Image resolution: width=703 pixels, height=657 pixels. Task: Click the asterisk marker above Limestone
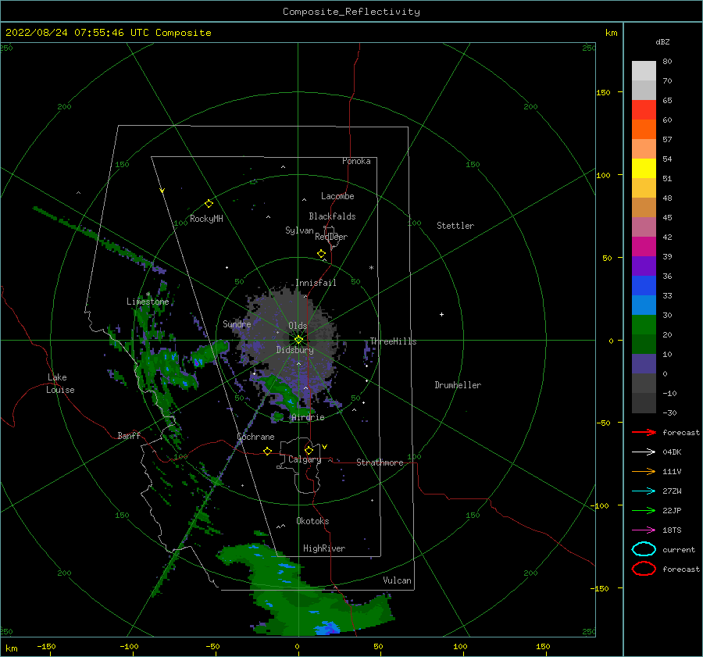coord(148,295)
